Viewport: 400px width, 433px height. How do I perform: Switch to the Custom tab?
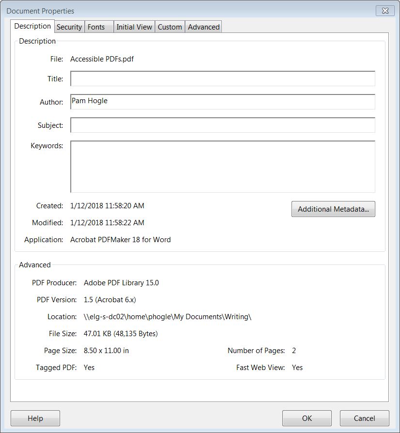[x=169, y=27]
